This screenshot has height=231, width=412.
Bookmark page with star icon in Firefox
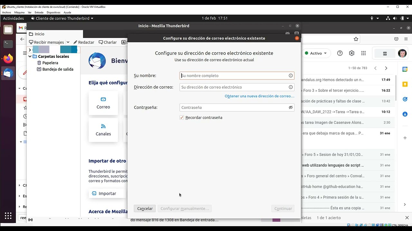(356, 39)
